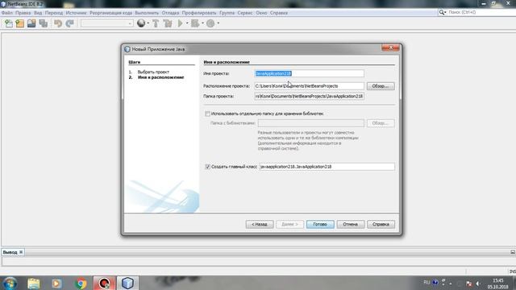Click the screen recorder taskbar icon
516x290 pixels.
click(104, 283)
